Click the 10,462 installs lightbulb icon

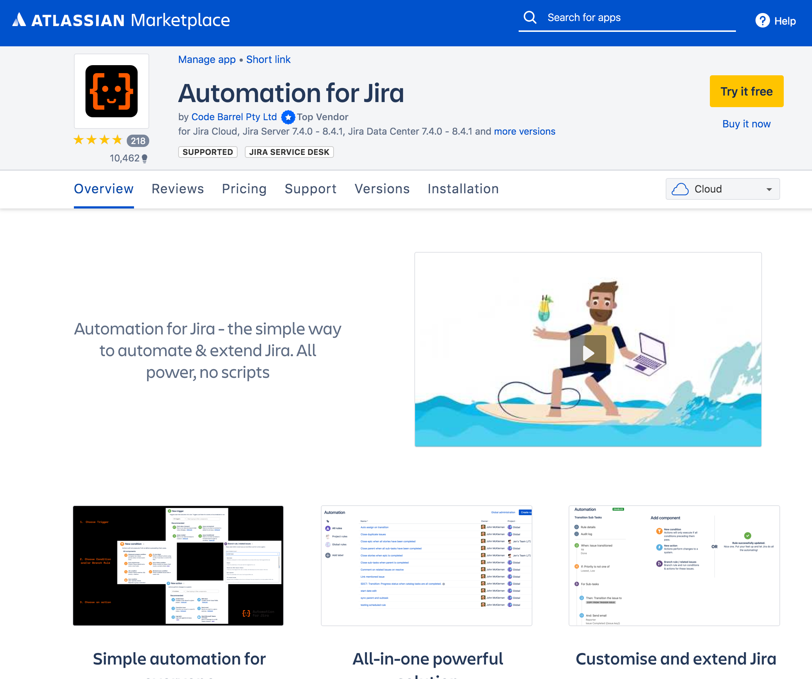click(145, 159)
